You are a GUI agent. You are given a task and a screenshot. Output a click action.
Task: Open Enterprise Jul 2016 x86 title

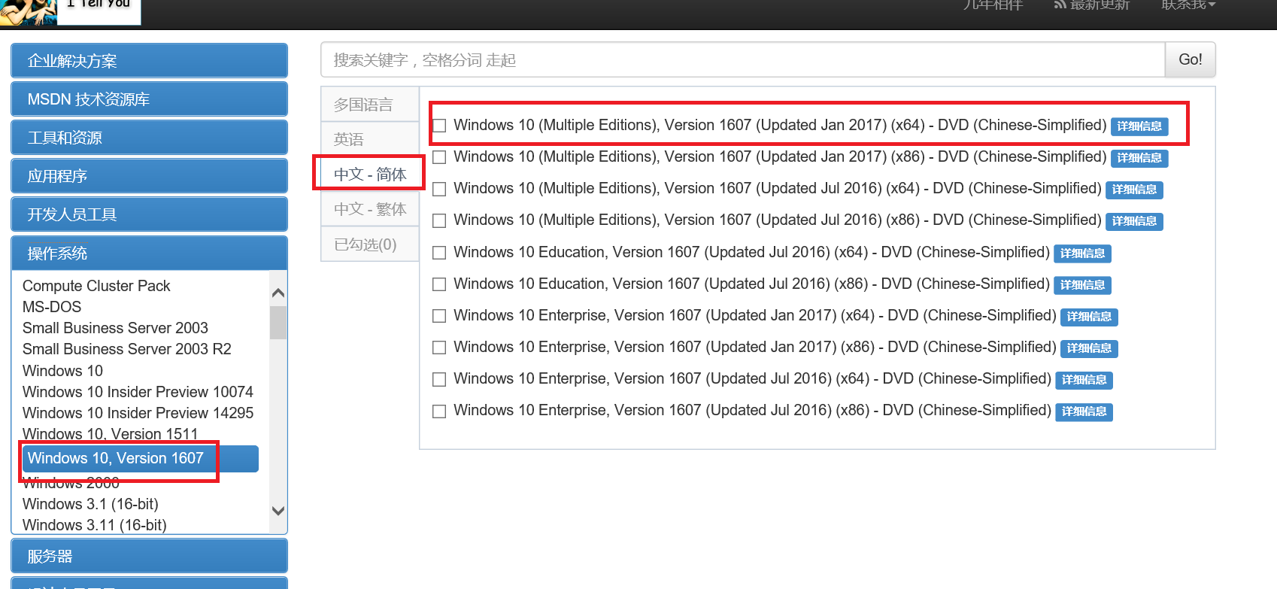(x=752, y=410)
